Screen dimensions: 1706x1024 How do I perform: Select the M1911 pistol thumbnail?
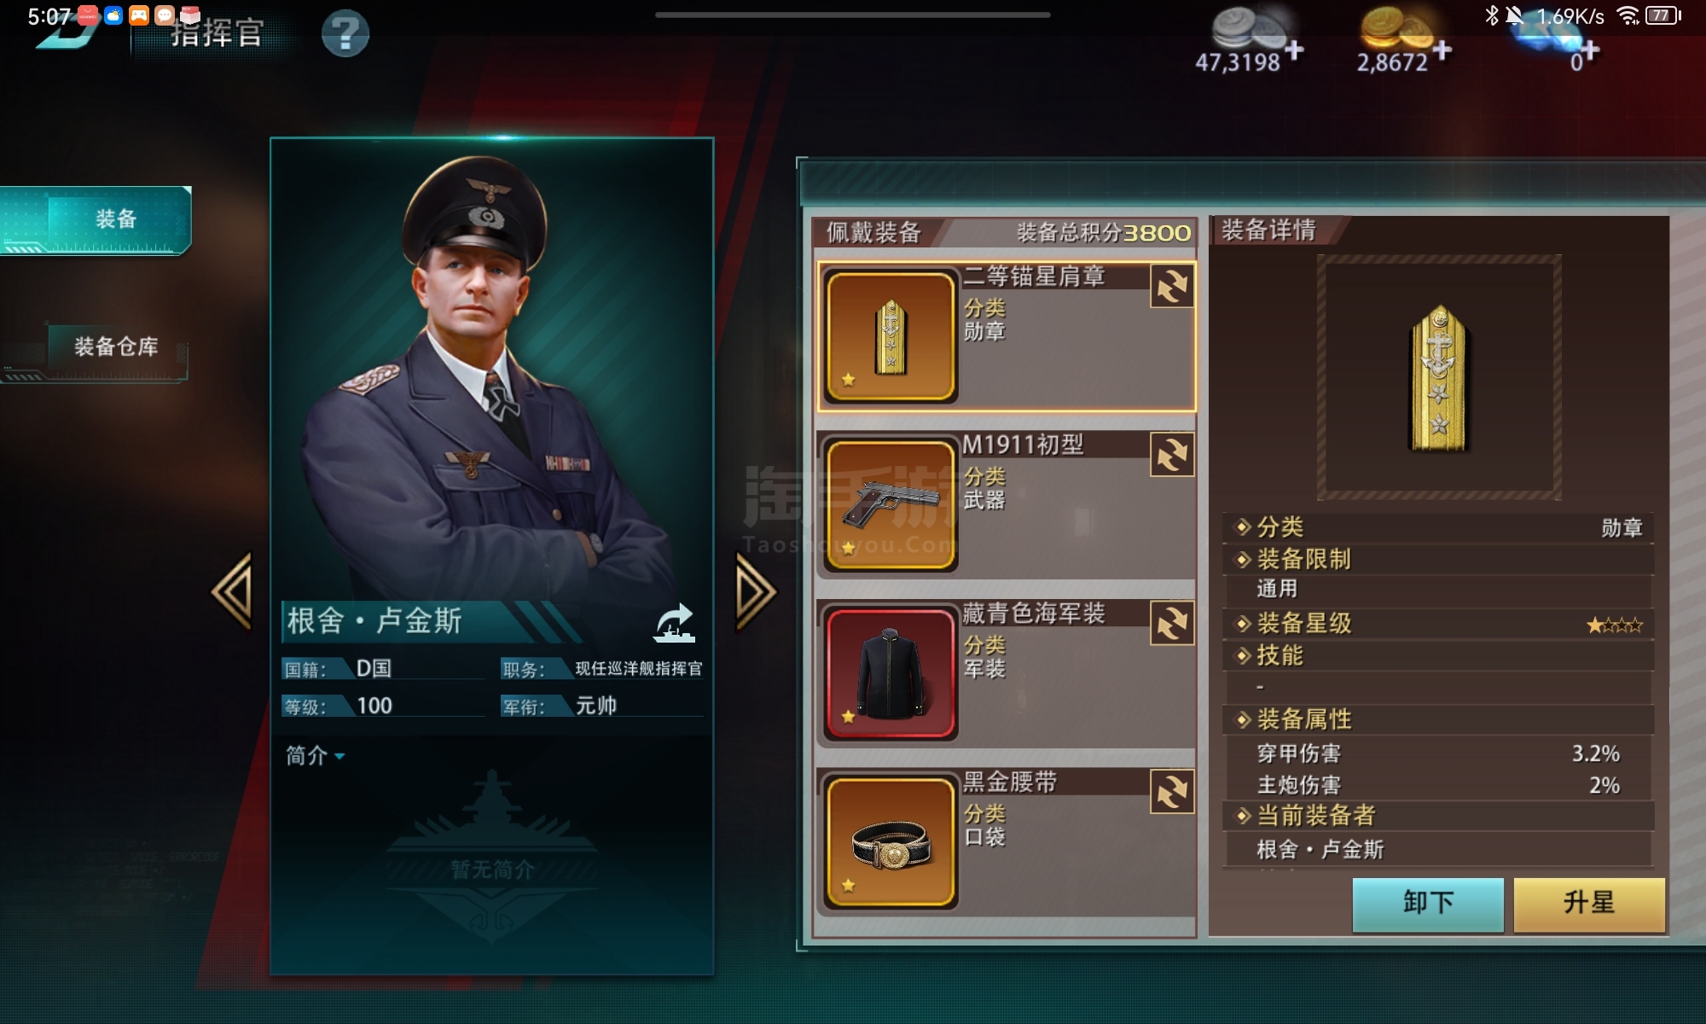[x=891, y=505]
